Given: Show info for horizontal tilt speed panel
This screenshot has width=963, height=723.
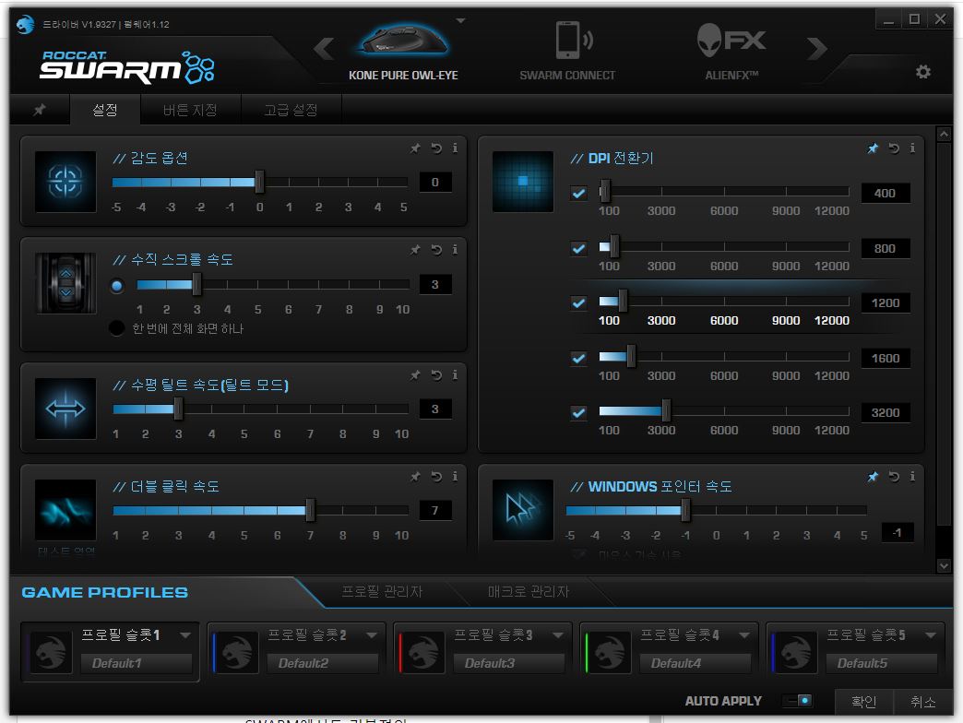Looking at the screenshot, I should (455, 375).
